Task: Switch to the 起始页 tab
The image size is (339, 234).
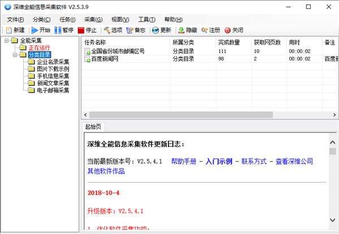Action: tap(93, 127)
